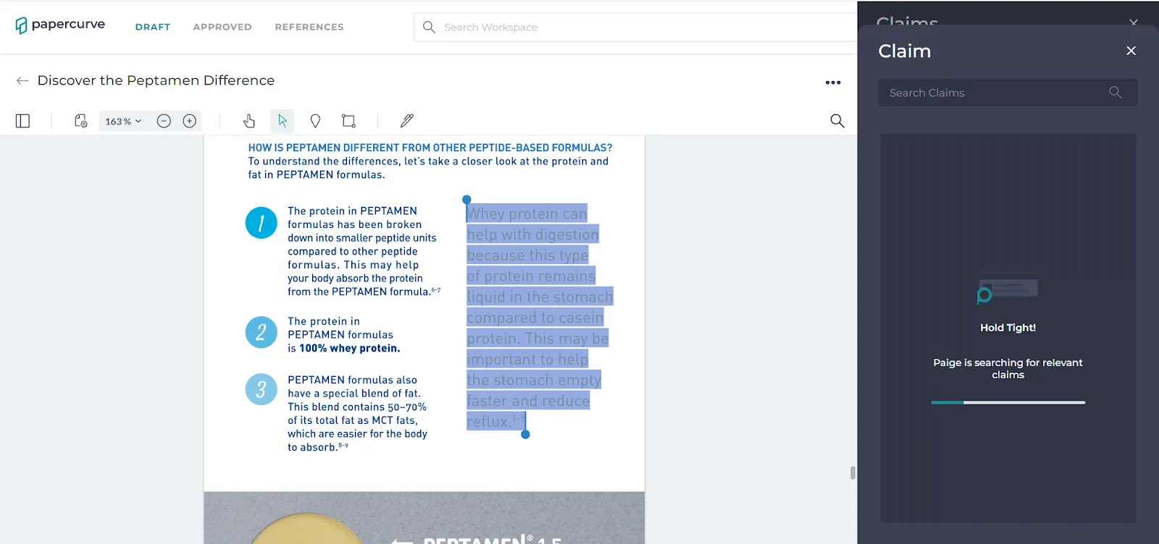Image resolution: width=1159 pixels, height=544 pixels.
Task: Open the 163% zoom level dropdown
Action: [x=123, y=122]
